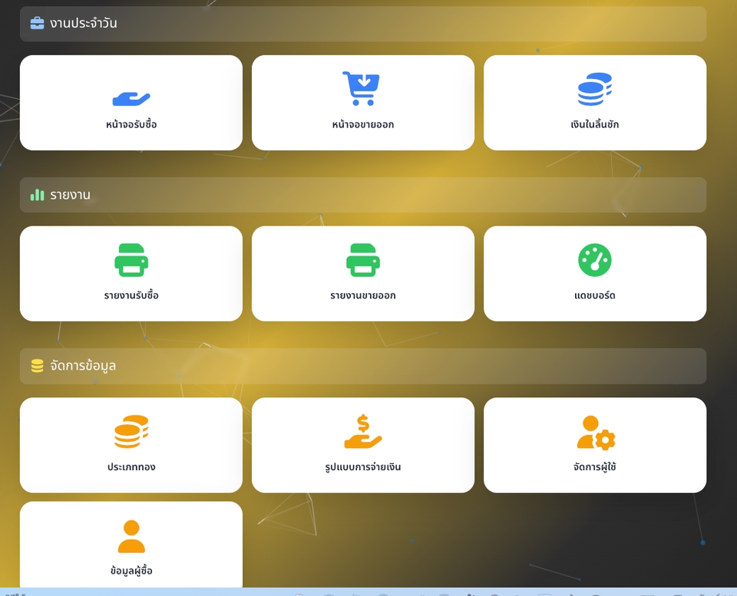The image size is (737, 596).
Task: Click the briefcase icon beside งานประจำวัน
Action: (37, 23)
